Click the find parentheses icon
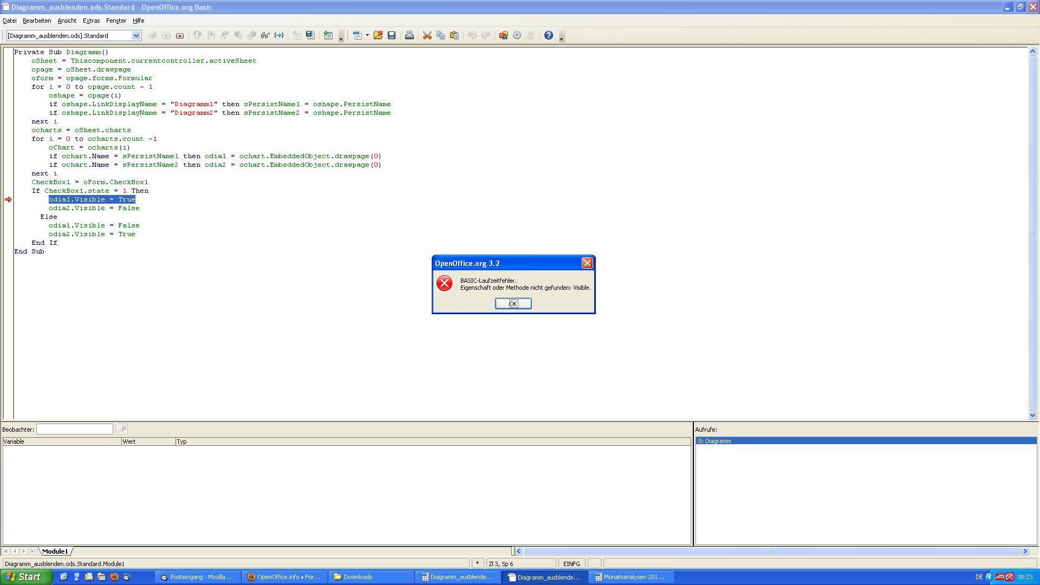This screenshot has height=585, width=1040. (x=279, y=36)
